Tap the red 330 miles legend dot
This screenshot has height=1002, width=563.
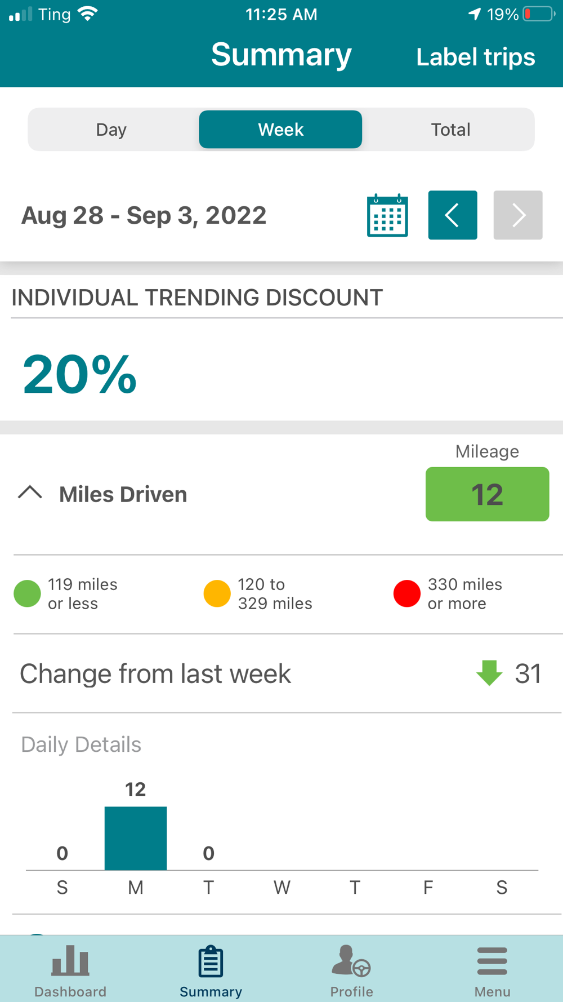(407, 593)
